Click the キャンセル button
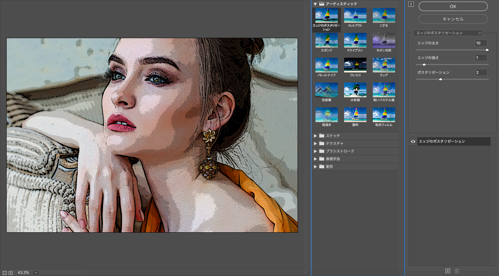The height and width of the screenshot is (276, 499). 453,19
